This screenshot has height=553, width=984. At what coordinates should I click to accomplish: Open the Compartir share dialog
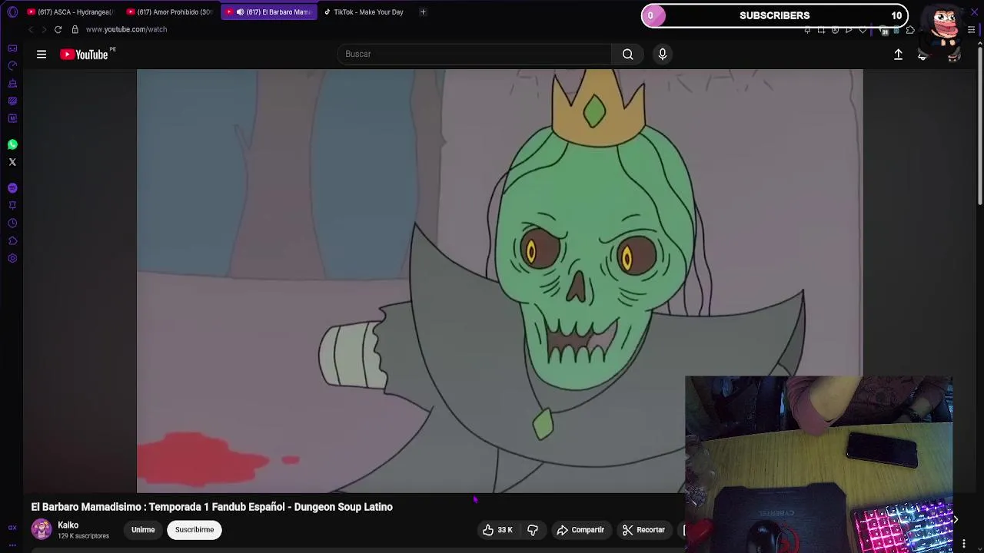(580, 530)
